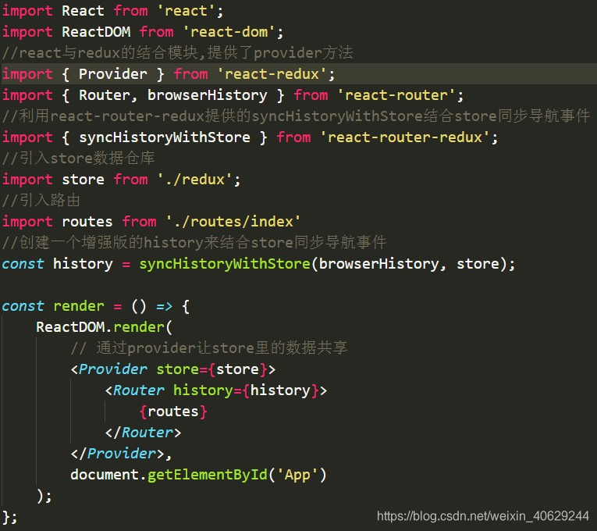Click 'getElementById' in the document call
597x531 pixels.
click(x=208, y=475)
